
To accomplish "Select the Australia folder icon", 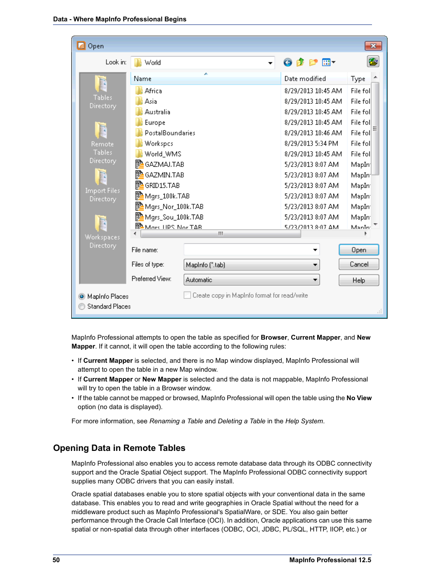I will 139,112.
